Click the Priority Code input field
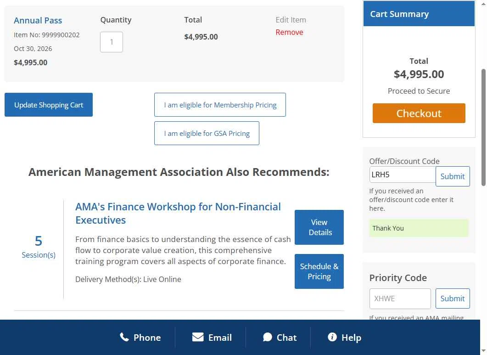The width and height of the screenshot is (487, 355). coord(400,299)
